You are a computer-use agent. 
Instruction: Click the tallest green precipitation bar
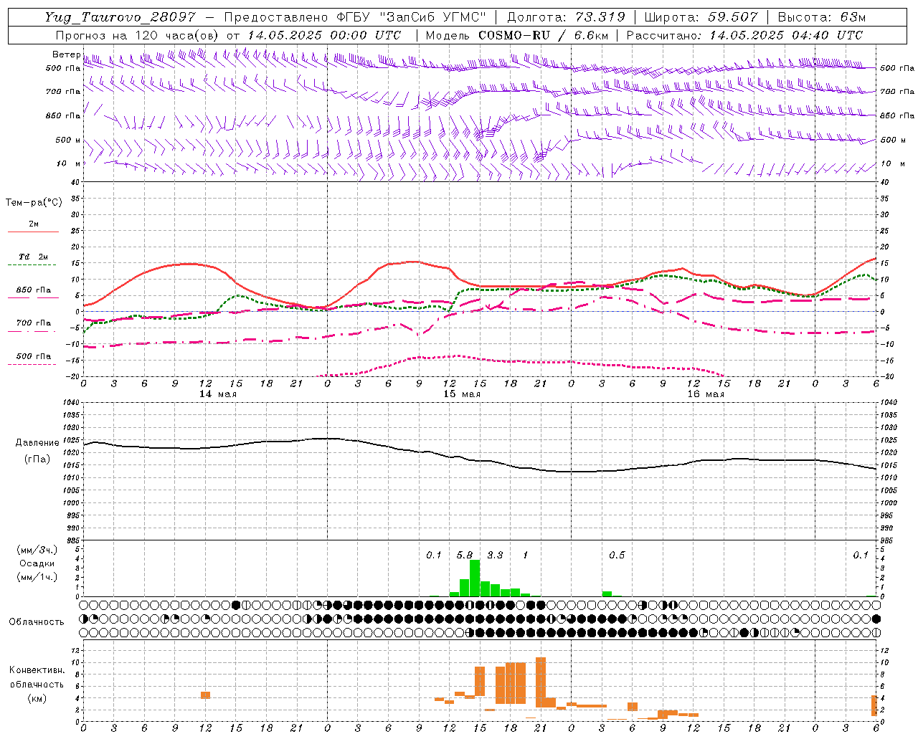(x=475, y=578)
